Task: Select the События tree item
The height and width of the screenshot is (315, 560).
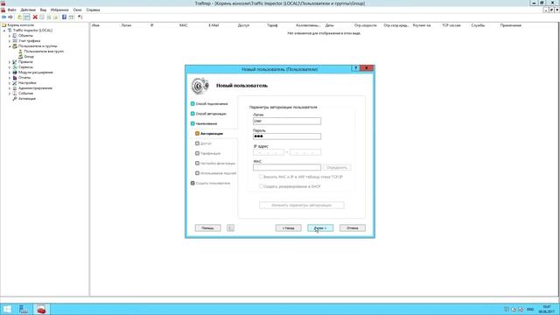Action: pyautogui.click(x=25, y=94)
